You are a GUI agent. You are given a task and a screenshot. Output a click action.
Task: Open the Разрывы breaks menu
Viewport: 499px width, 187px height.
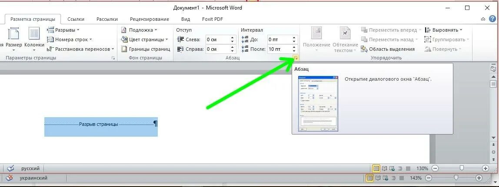pyautogui.click(x=63, y=30)
